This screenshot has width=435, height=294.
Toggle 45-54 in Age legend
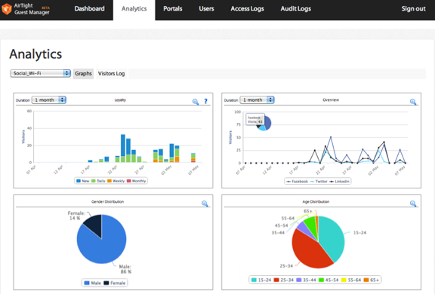click(329, 280)
